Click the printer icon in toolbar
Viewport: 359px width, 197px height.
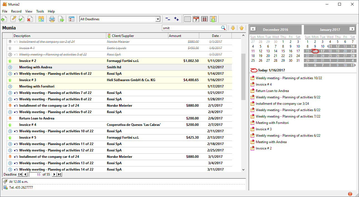point(52,19)
